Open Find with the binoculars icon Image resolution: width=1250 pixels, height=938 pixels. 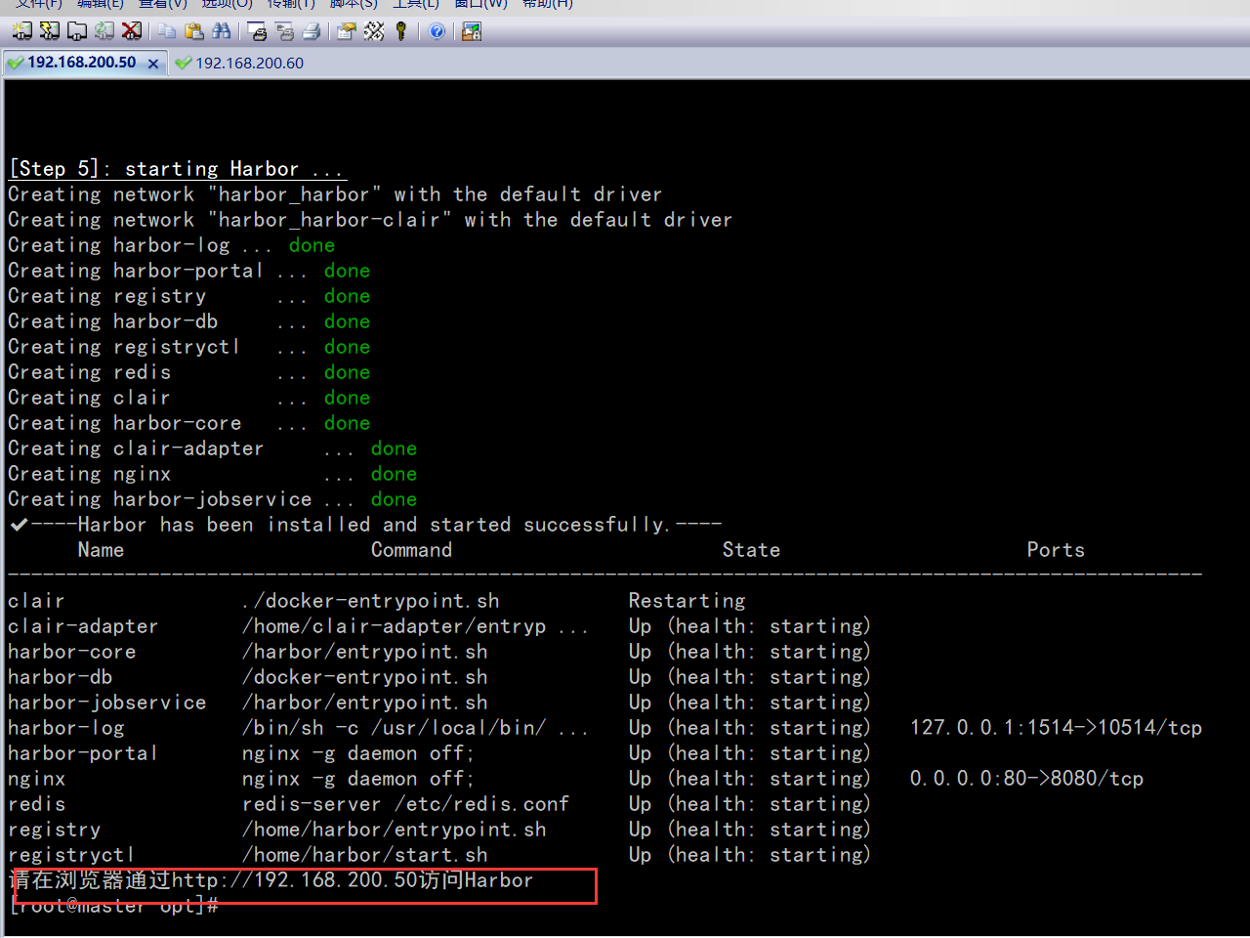pyautogui.click(x=221, y=30)
